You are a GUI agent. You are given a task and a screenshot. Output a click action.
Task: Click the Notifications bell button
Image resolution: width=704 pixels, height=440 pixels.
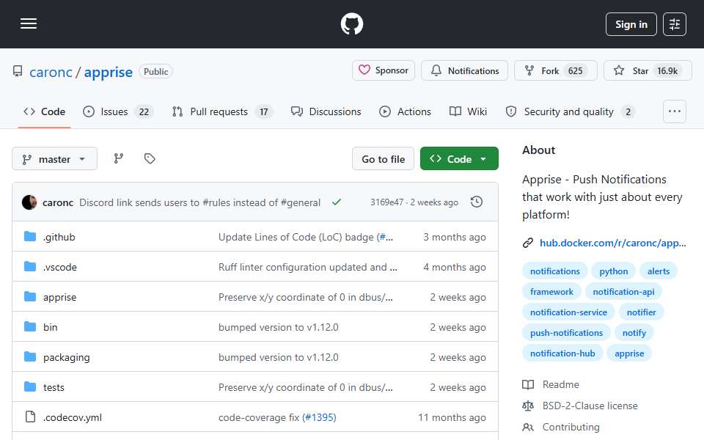(464, 70)
